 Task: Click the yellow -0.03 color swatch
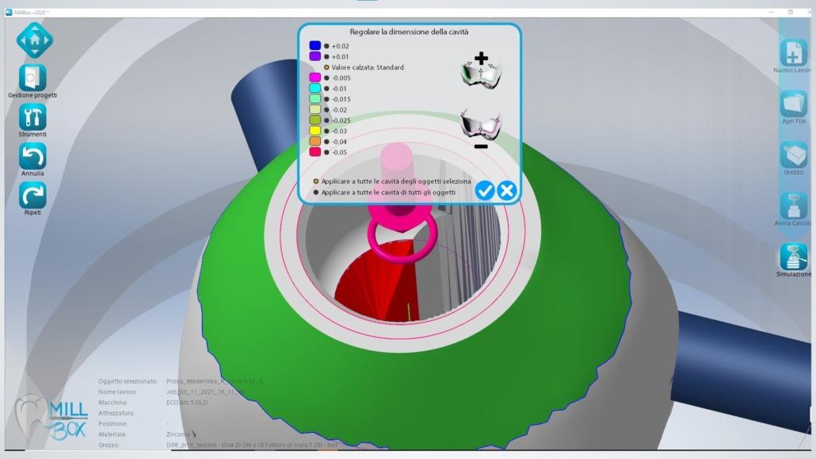[315, 131]
